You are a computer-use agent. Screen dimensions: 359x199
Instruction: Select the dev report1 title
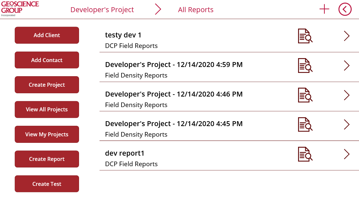(124, 153)
